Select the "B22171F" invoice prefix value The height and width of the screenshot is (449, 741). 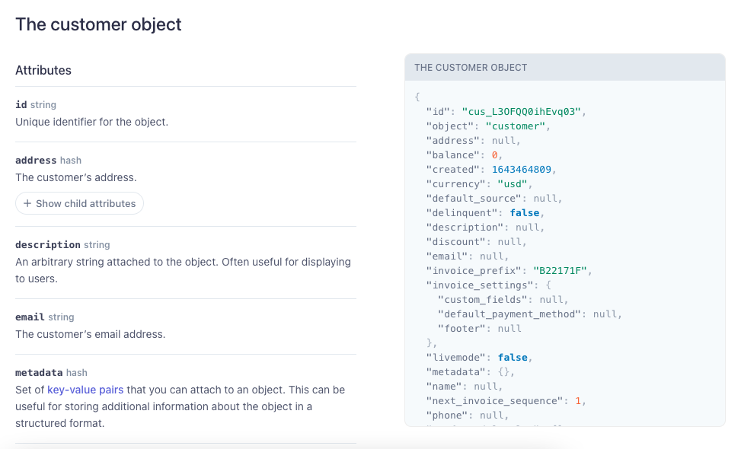[x=560, y=271]
